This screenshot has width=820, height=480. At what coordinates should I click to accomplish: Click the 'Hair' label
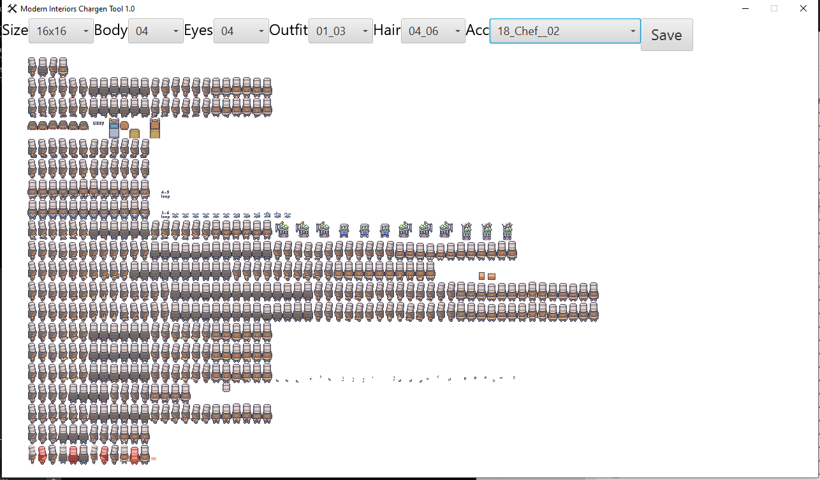[x=387, y=30]
